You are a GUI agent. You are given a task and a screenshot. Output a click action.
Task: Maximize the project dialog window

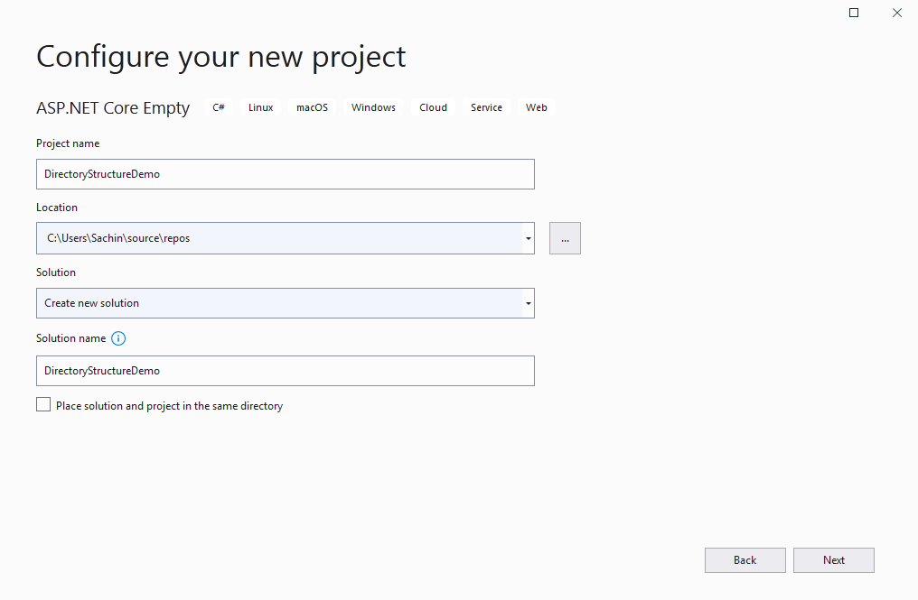pyautogui.click(x=854, y=13)
